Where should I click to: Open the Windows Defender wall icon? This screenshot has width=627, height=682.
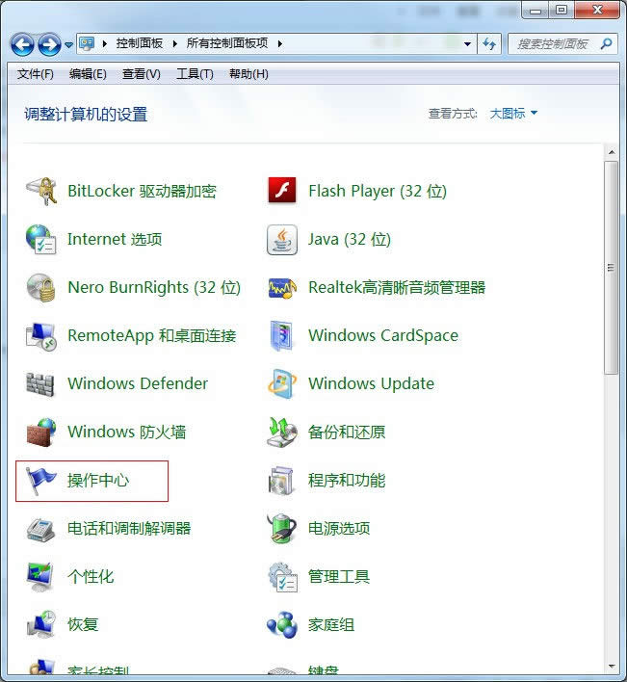pos(41,383)
